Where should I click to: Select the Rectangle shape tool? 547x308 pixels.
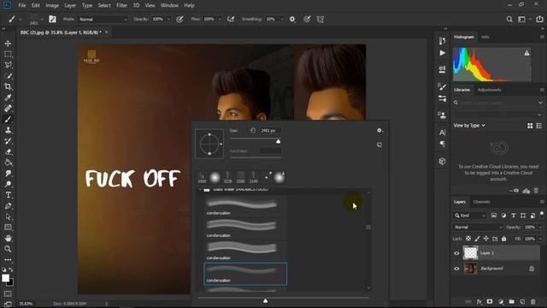click(8, 228)
